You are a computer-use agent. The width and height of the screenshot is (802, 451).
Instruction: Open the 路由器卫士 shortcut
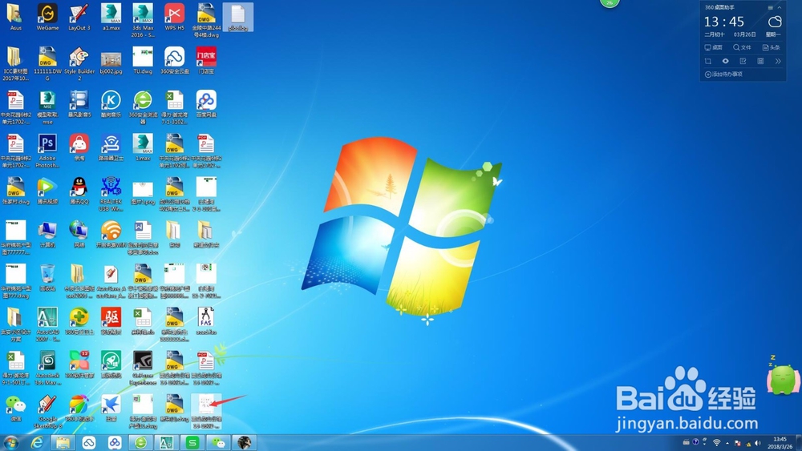click(111, 147)
